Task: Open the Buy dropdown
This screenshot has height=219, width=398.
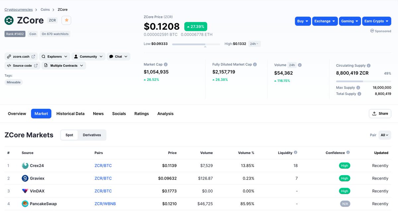Action: point(303,21)
